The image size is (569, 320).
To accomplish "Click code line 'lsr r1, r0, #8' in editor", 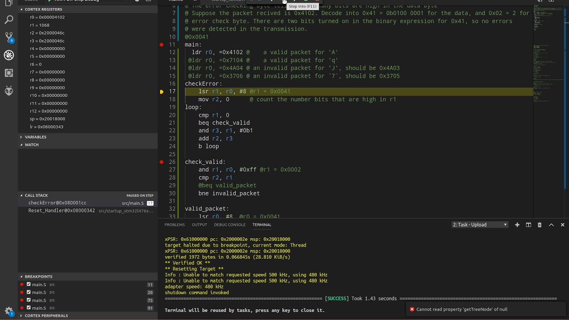I will coord(222,92).
